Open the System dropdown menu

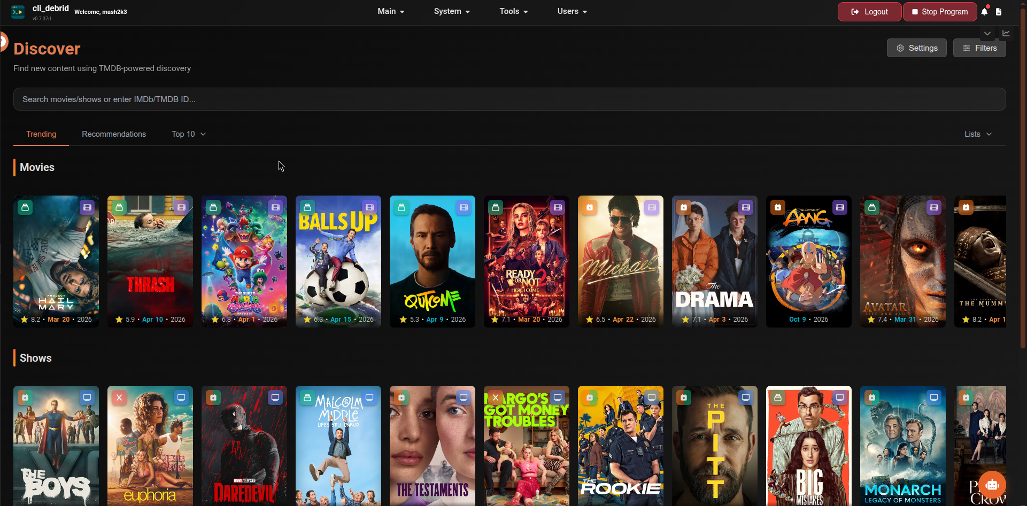pyautogui.click(x=452, y=11)
